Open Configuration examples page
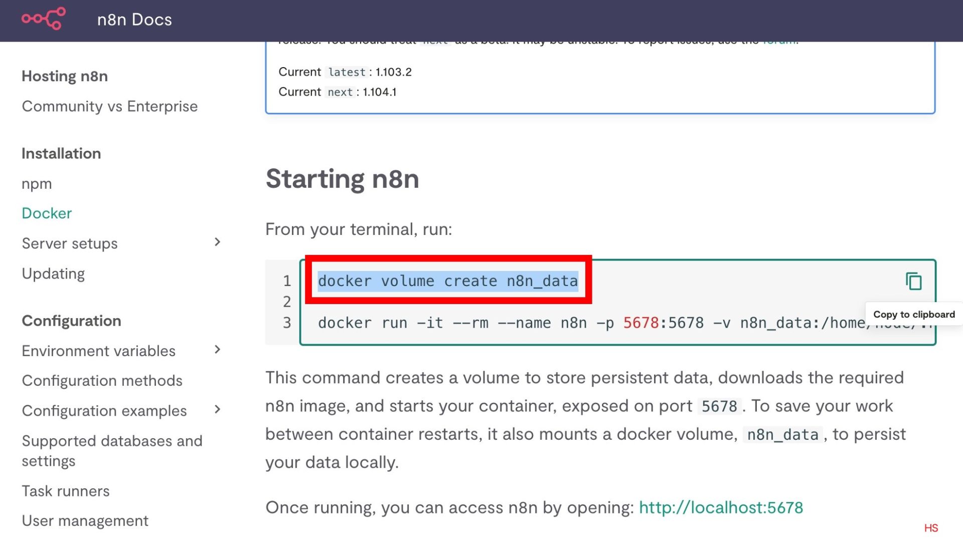 [x=104, y=411]
